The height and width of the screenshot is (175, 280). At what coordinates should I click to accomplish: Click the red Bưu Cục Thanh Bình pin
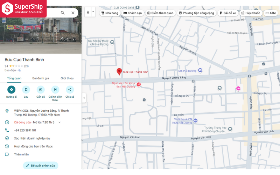[119, 72]
